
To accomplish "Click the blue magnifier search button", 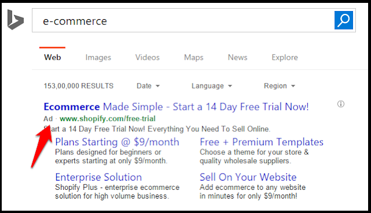I will coord(344,20).
